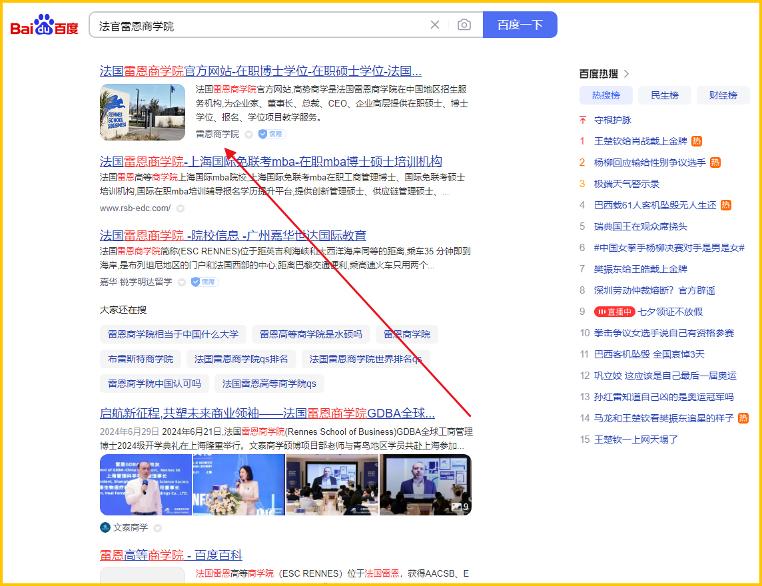The image size is (762, 586).
Task: Clear the search box with the X icon
Action: coord(435,24)
